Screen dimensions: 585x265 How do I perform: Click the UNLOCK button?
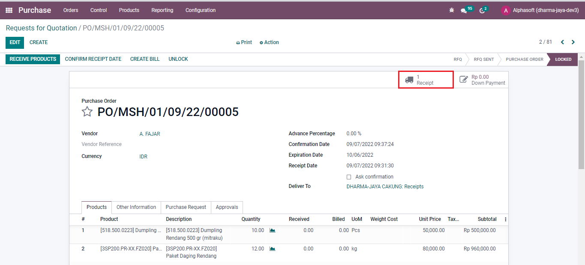point(178,59)
